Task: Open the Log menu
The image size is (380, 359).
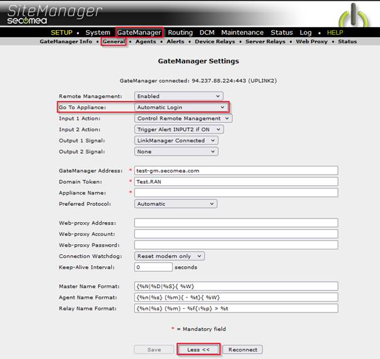Action: click(x=305, y=33)
